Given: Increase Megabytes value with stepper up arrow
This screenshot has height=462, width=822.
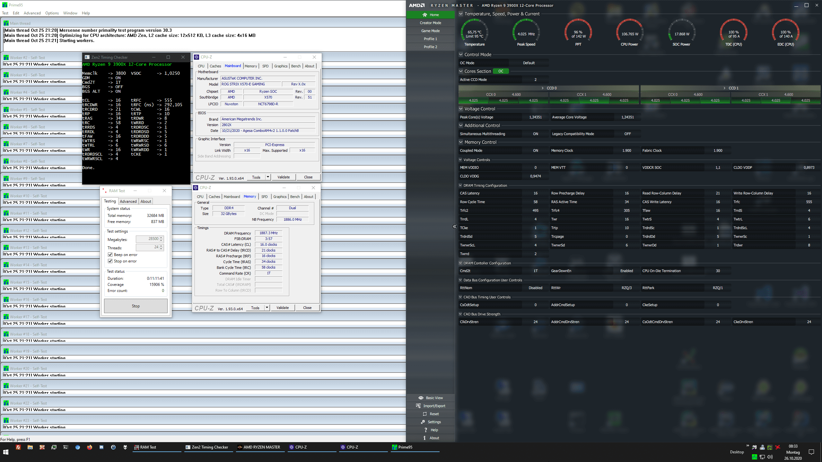Looking at the screenshot, I should [161, 237].
